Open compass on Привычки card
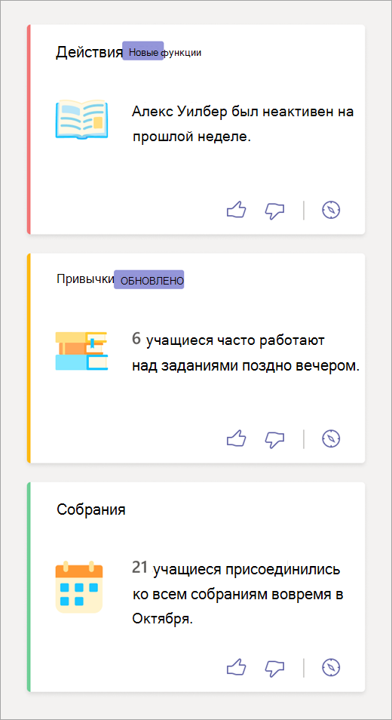Image resolution: width=392 pixels, height=720 pixels. [332, 438]
